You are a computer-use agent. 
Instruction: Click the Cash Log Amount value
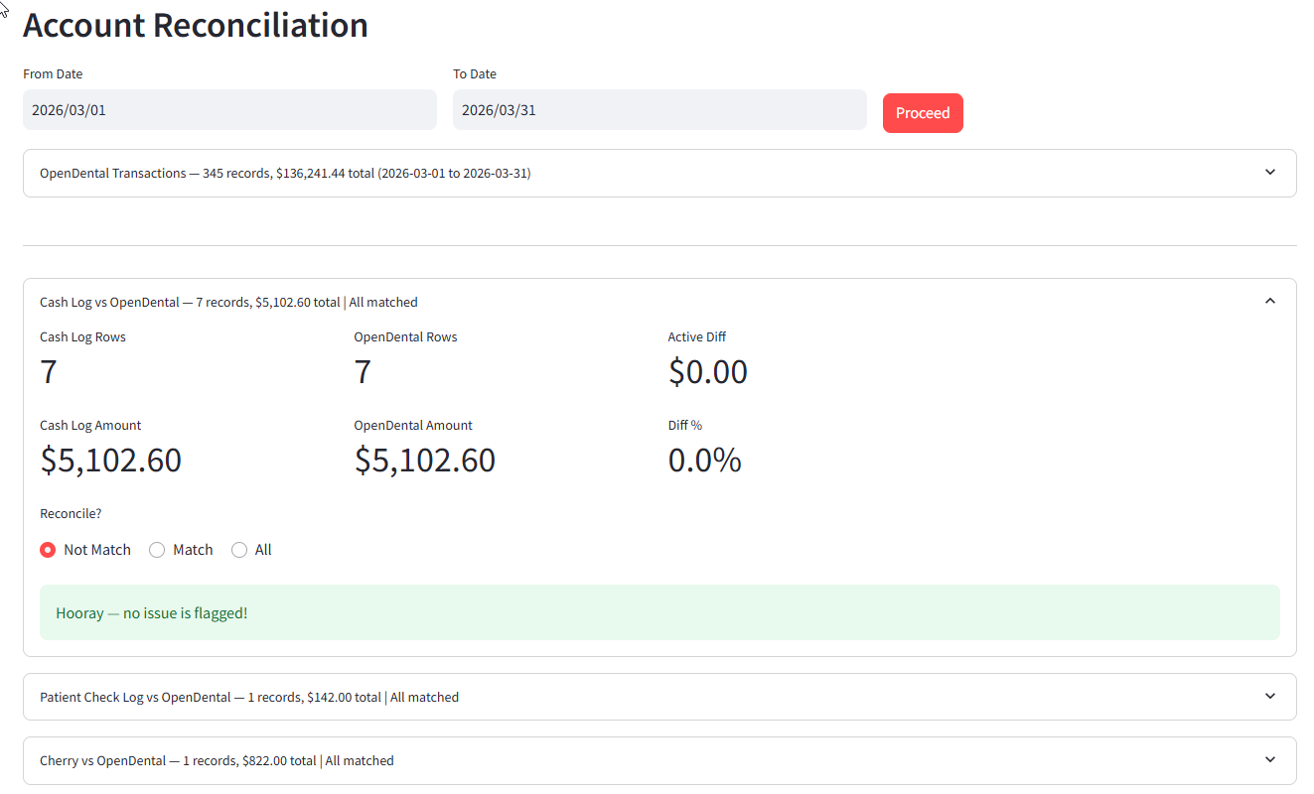pos(110,460)
